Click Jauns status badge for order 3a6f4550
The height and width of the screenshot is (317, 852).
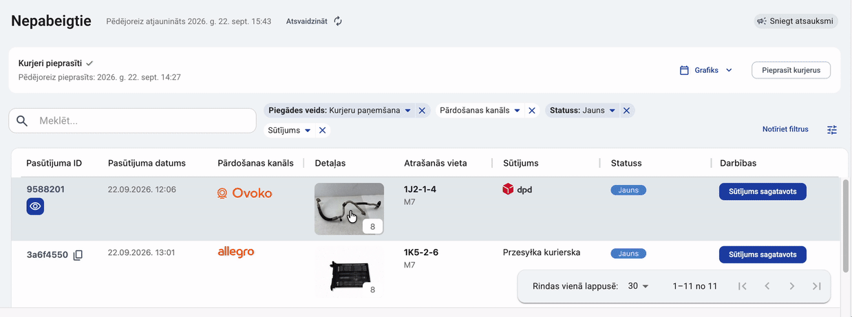(628, 254)
